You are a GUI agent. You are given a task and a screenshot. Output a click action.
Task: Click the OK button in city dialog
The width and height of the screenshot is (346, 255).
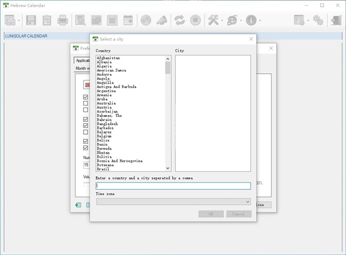(x=210, y=214)
